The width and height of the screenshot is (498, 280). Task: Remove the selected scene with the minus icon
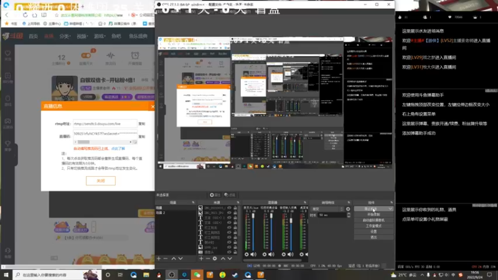click(166, 258)
